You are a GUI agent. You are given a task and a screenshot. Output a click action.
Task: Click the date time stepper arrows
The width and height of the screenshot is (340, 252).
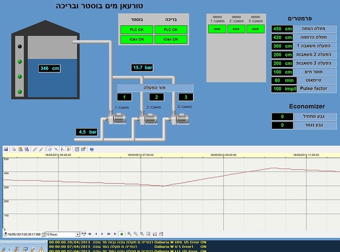pyautogui.click(x=43, y=234)
